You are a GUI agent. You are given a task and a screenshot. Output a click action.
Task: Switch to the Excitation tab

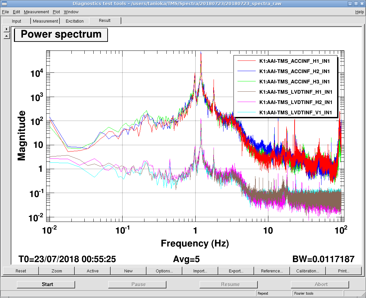(x=75, y=21)
